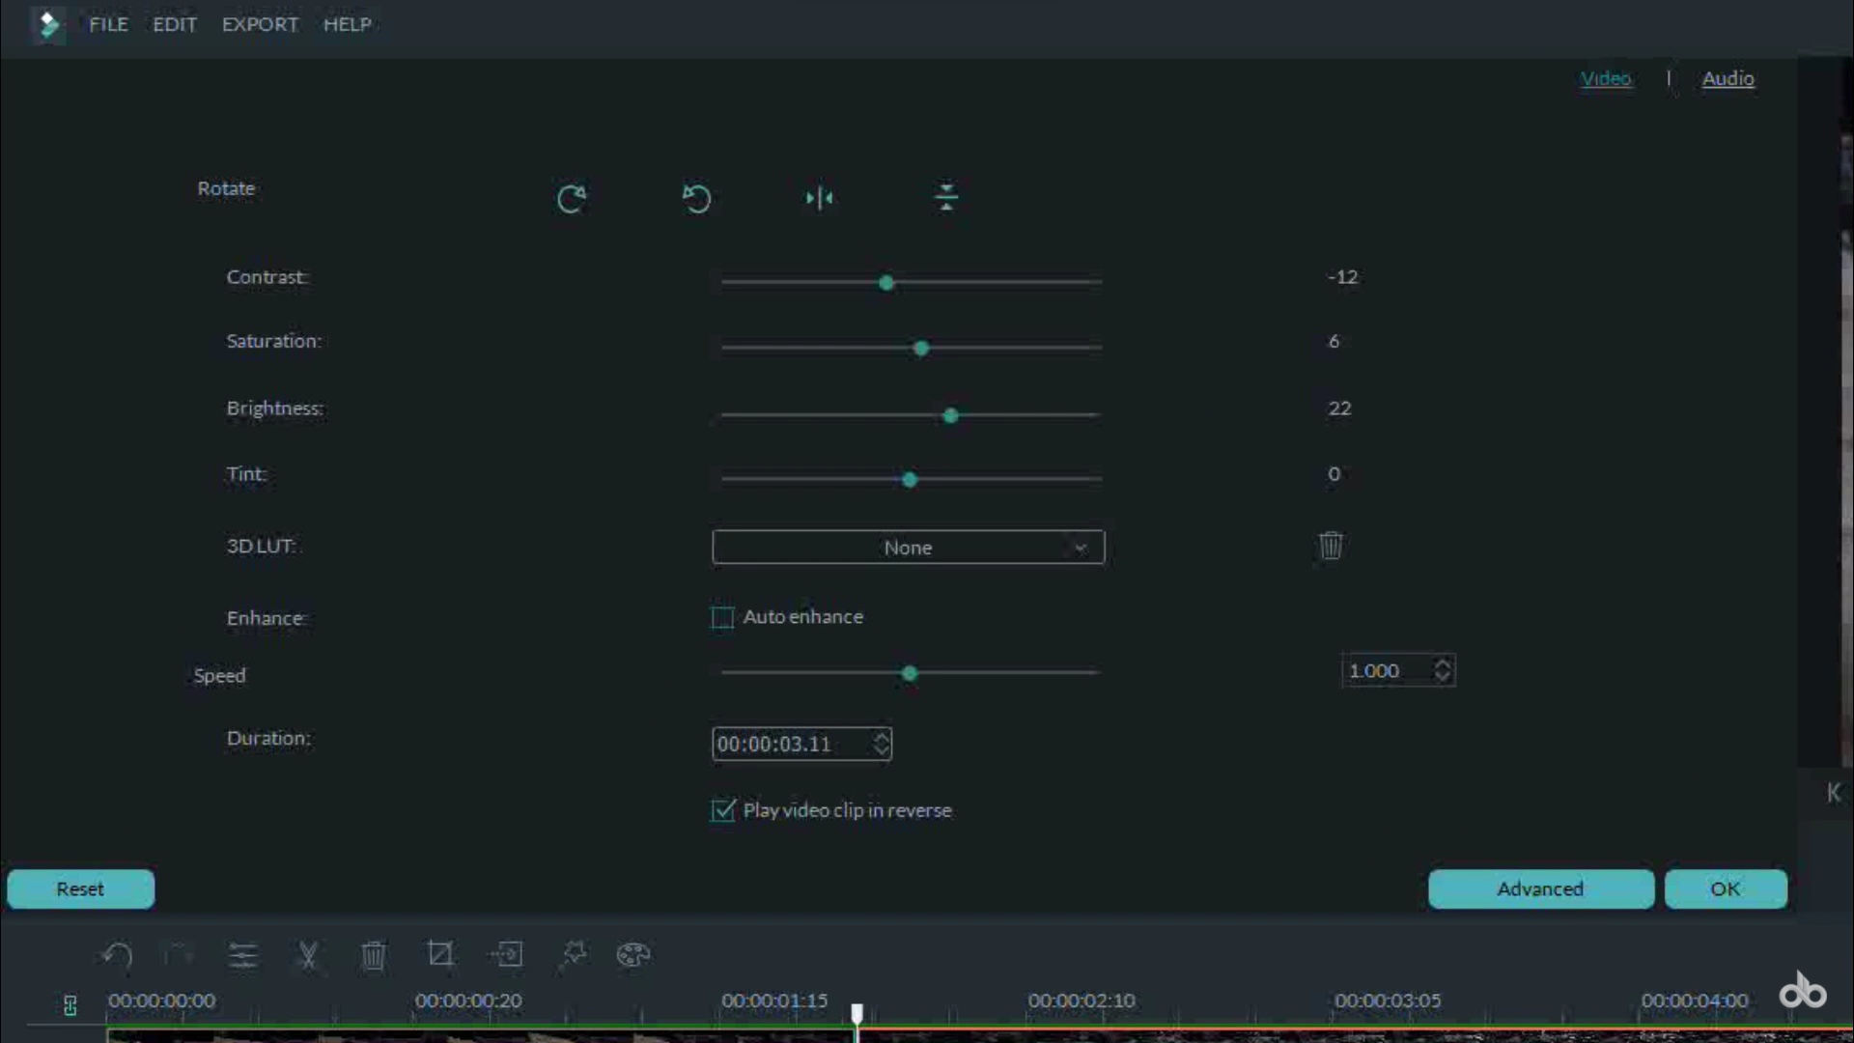Open the crop tool in toolbar

point(440,955)
